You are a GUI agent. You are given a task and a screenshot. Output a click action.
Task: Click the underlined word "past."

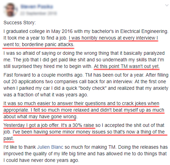(9, 138)
